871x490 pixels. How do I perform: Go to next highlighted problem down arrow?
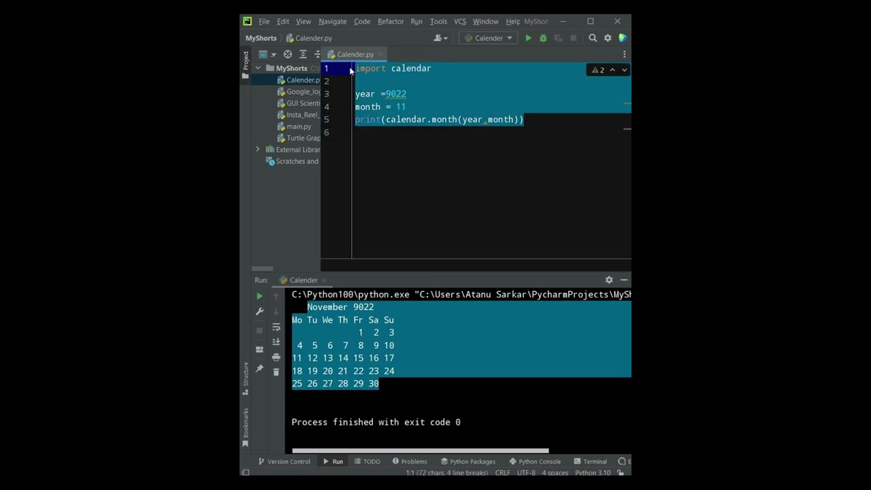point(624,70)
